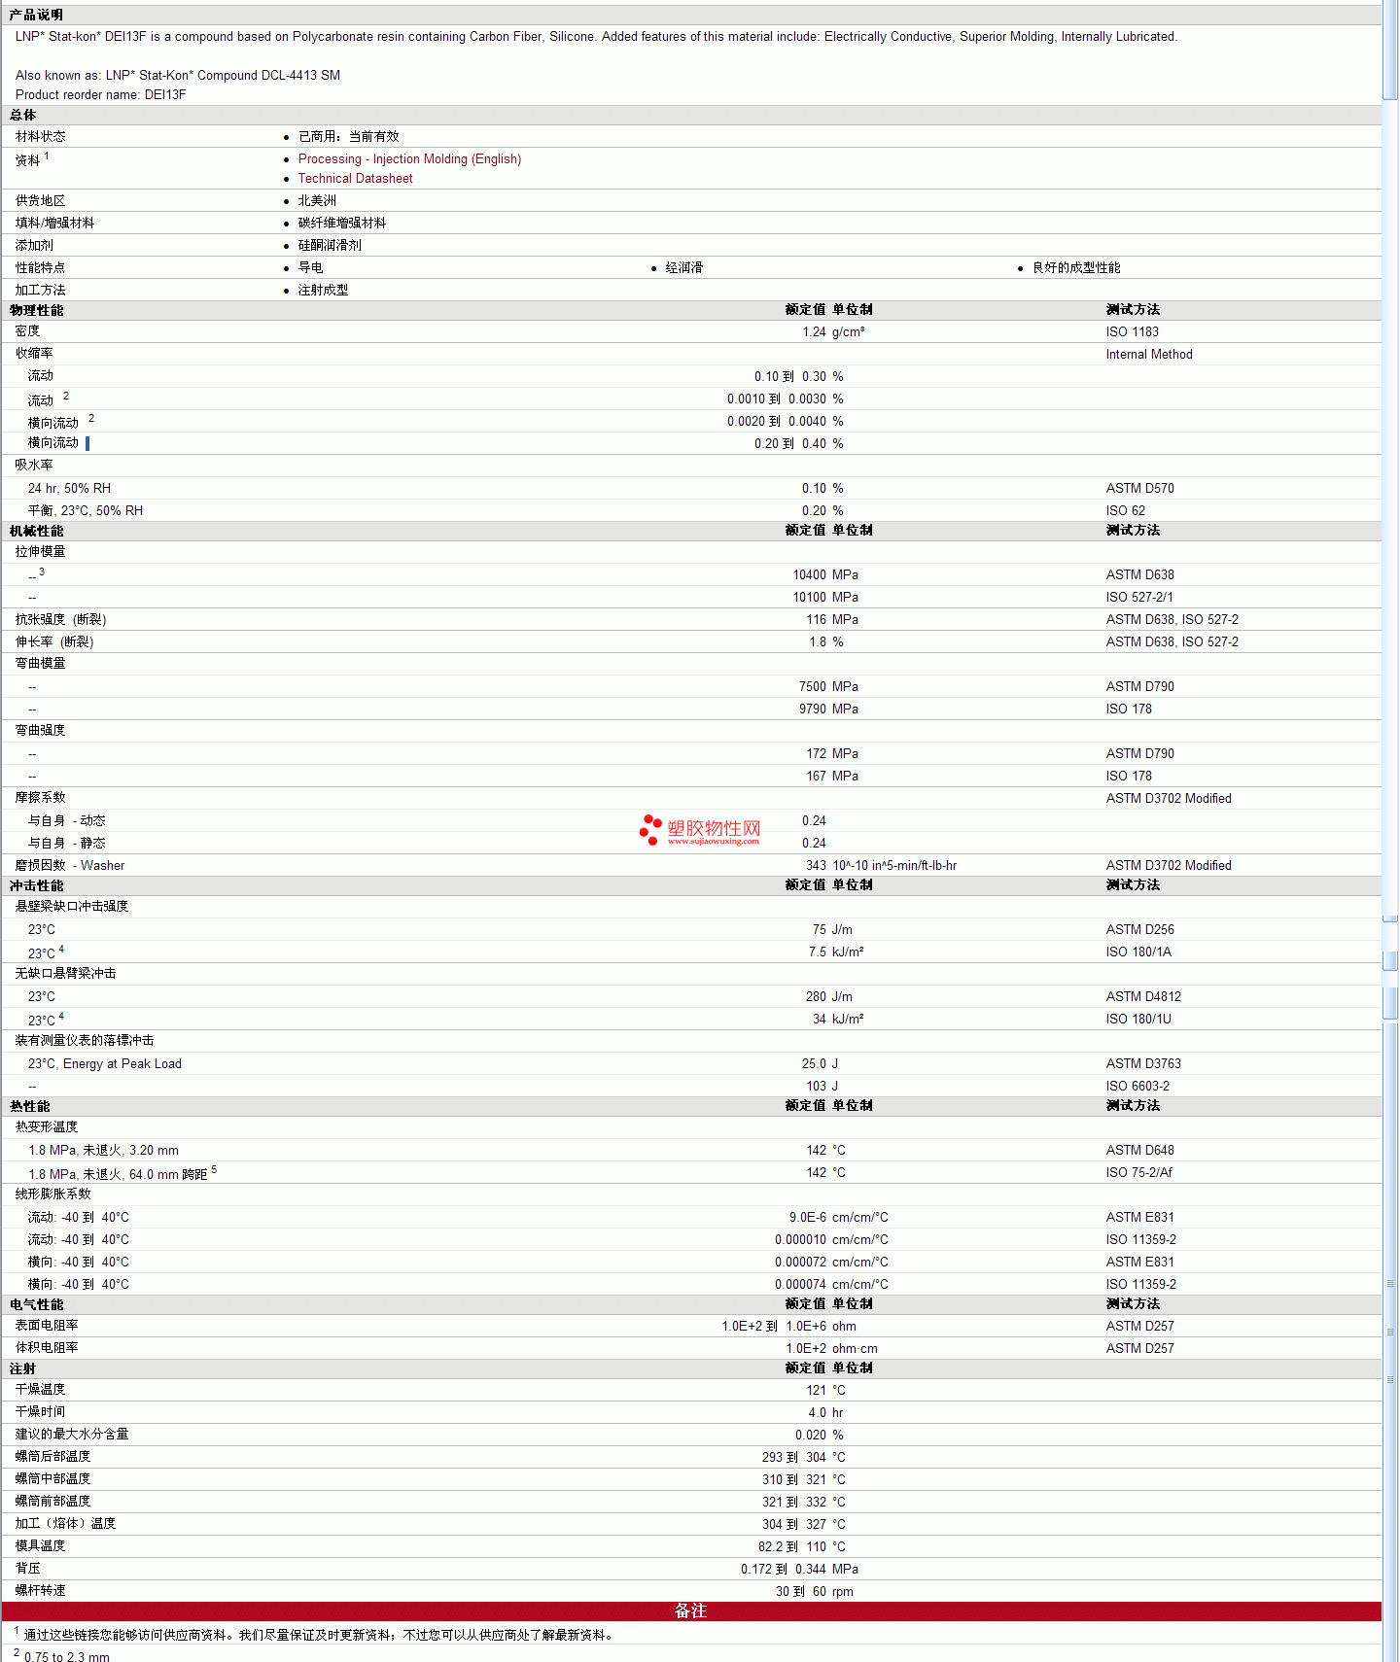Click ISO 1183 test method
This screenshot has height=1662, width=1400.
point(1132,332)
